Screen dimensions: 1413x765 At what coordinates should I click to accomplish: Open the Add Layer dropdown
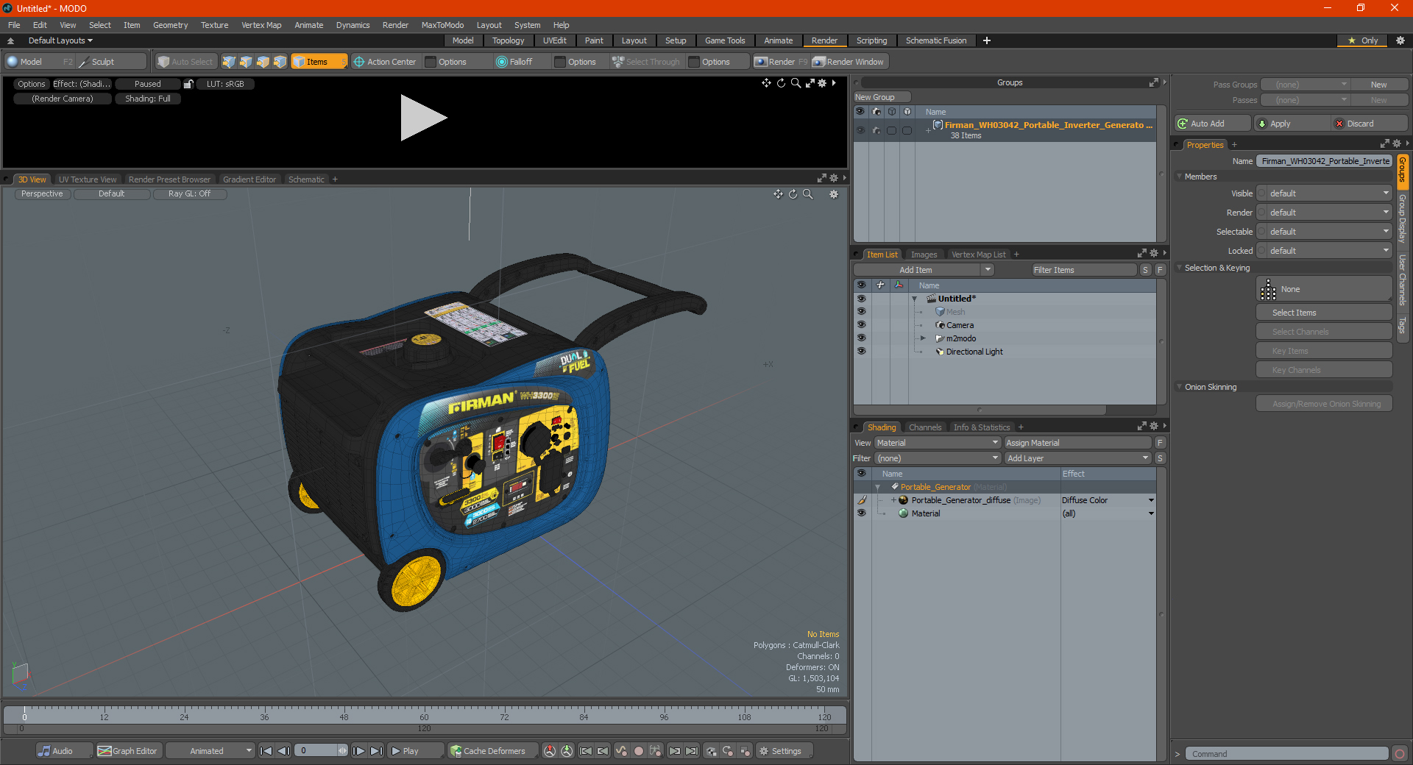(1077, 458)
